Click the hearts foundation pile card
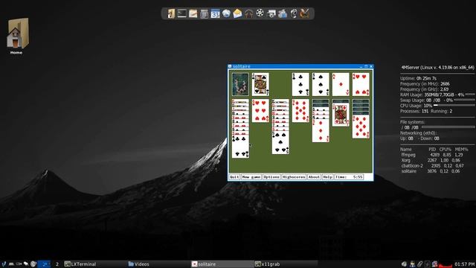Viewport: 476px width, 268px height. coord(361,84)
